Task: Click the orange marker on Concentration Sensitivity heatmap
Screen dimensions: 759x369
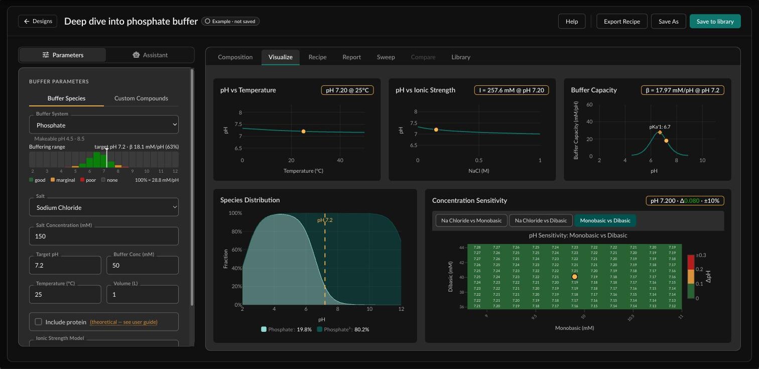Action: [x=575, y=277]
